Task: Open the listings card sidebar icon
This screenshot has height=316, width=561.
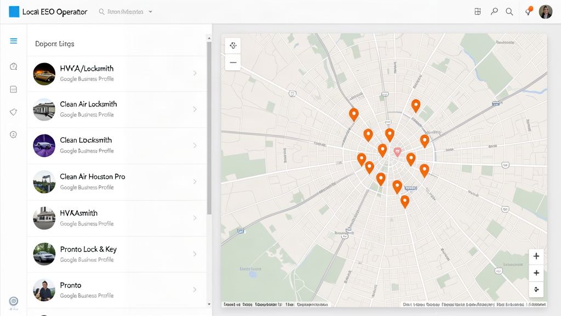Action: pos(14,89)
